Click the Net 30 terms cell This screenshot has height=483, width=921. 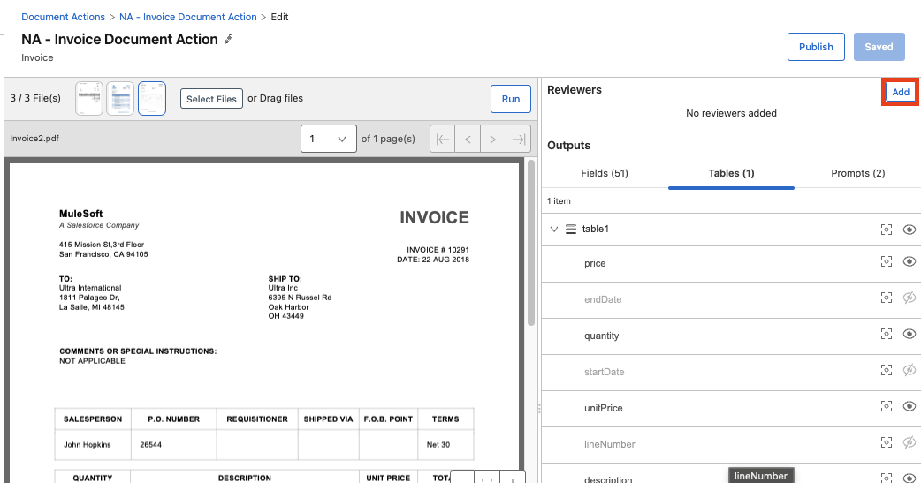tap(438, 445)
